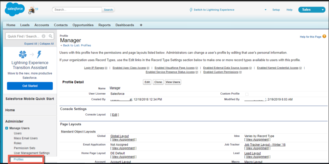This screenshot has width=329, height=164.
Task: Open Enabled Custom Permissions link
Action: [221, 72]
